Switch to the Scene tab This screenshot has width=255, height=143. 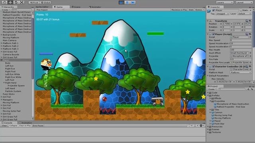pyautogui.click(x=76, y=7)
